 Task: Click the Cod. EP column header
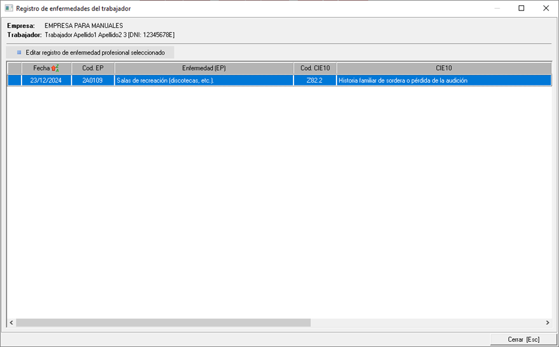[93, 68]
